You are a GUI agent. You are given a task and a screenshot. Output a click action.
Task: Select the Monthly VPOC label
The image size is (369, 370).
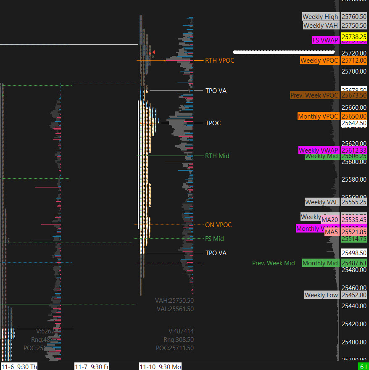pos(318,116)
